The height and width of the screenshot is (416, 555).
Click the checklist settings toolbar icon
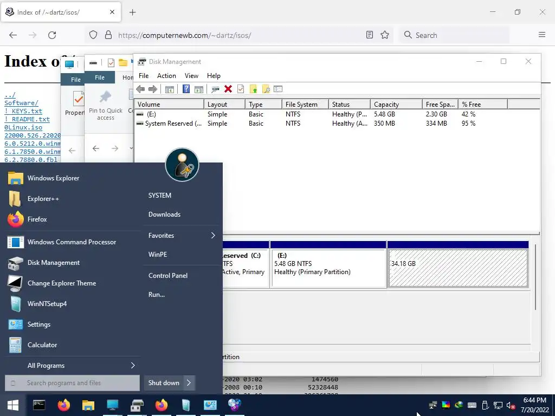[x=278, y=89]
